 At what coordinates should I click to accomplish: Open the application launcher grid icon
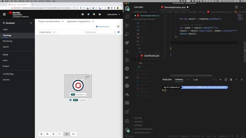pos(83,15)
